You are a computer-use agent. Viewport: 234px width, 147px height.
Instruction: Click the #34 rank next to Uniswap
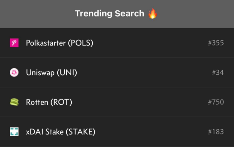coord(218,73)
